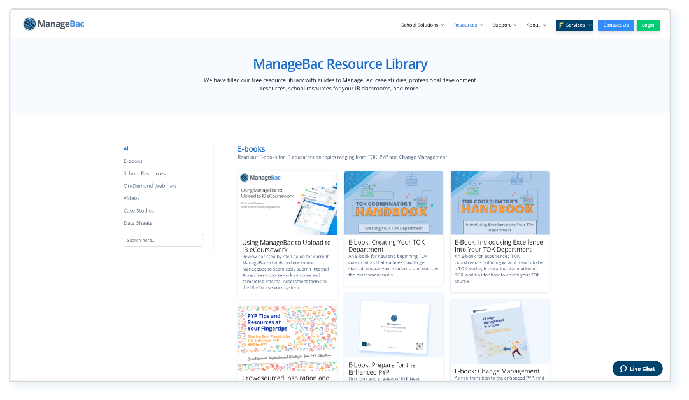Expand the Resources dropdown menu
This screenshot has width=689, height=400.
(x=469, y=25)
